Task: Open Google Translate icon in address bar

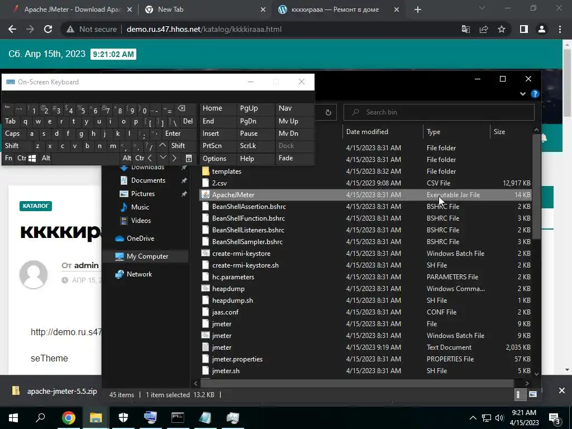Action: click(466, 30)
